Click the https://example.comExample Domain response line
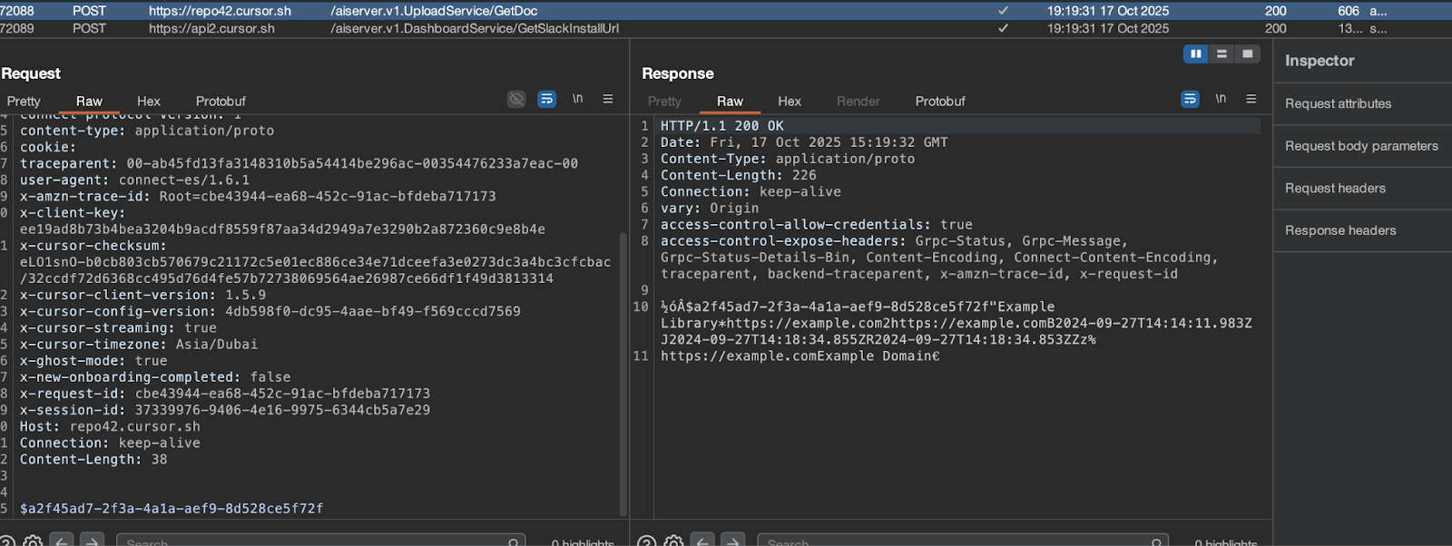Image resolution: width=1452 pixels, height=546 pixels. (800, 356)
